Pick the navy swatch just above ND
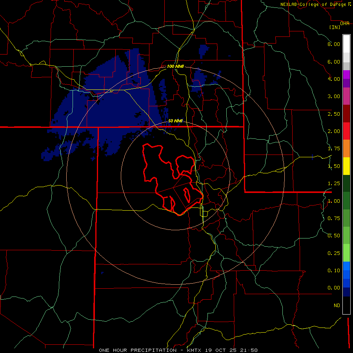The image size is (353, 353). pos(346,292)
